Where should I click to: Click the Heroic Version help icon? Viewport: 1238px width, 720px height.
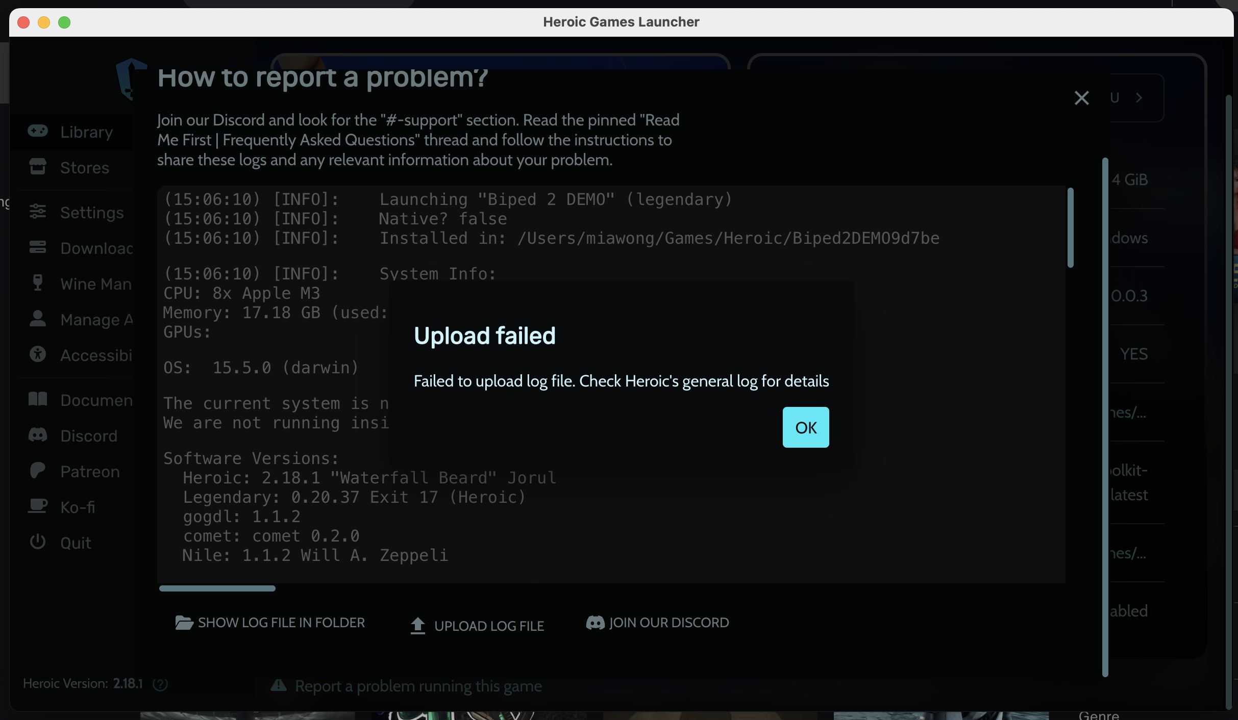coord(160,685)
